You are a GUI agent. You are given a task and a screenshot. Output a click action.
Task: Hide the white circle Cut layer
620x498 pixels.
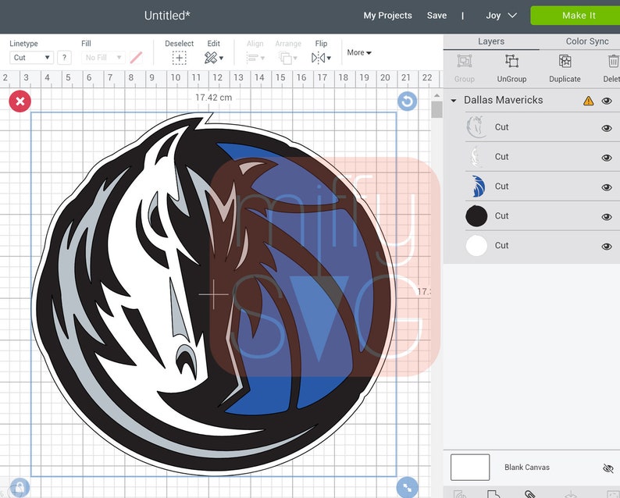coord(607,247)
